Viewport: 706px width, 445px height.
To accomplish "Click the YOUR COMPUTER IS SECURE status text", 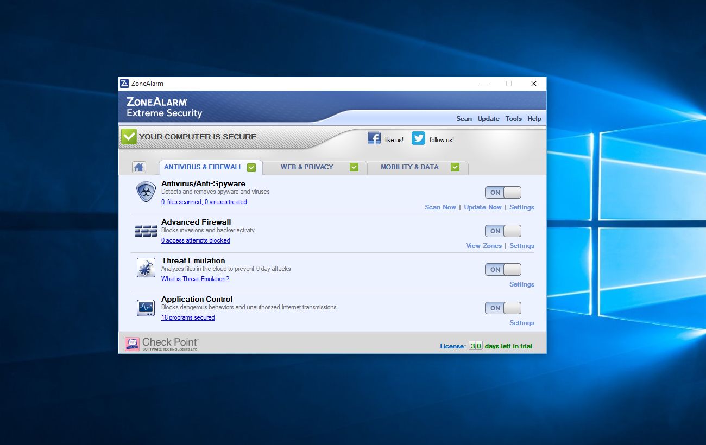I will [x=198, y=137].
